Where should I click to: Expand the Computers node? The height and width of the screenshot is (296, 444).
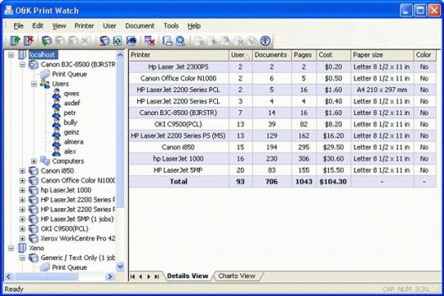(x=34, y=161)
